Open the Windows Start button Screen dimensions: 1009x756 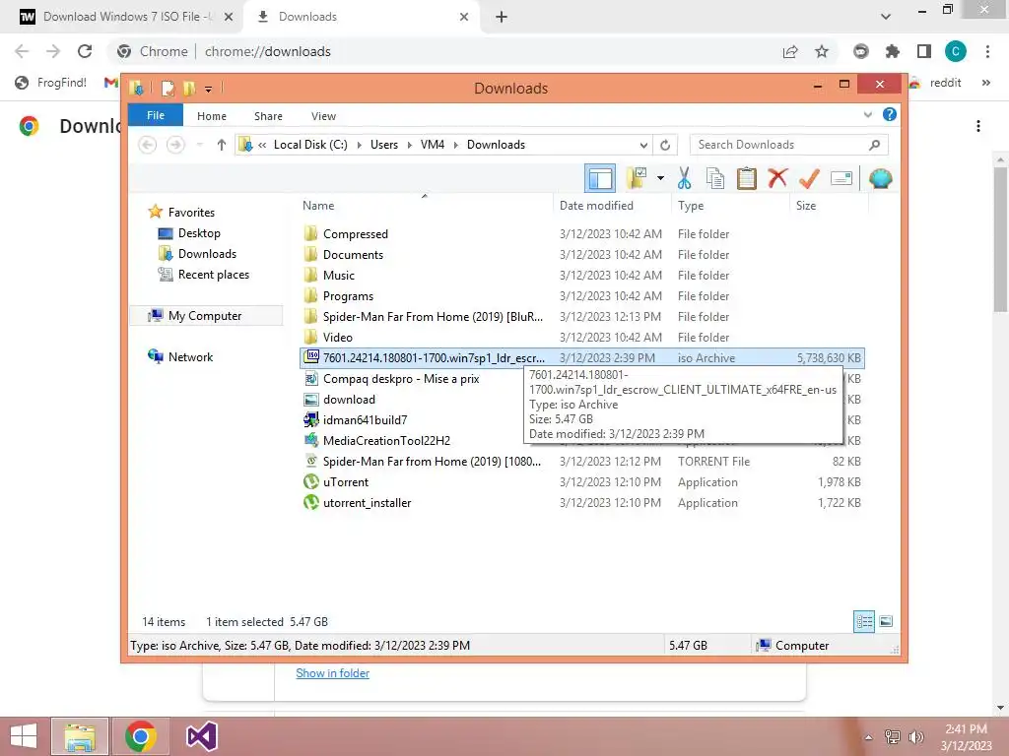(x=24, y=736)
